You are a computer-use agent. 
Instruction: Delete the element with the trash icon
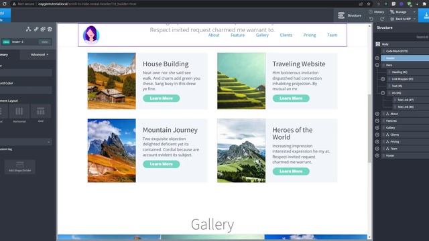coord(50,29)
